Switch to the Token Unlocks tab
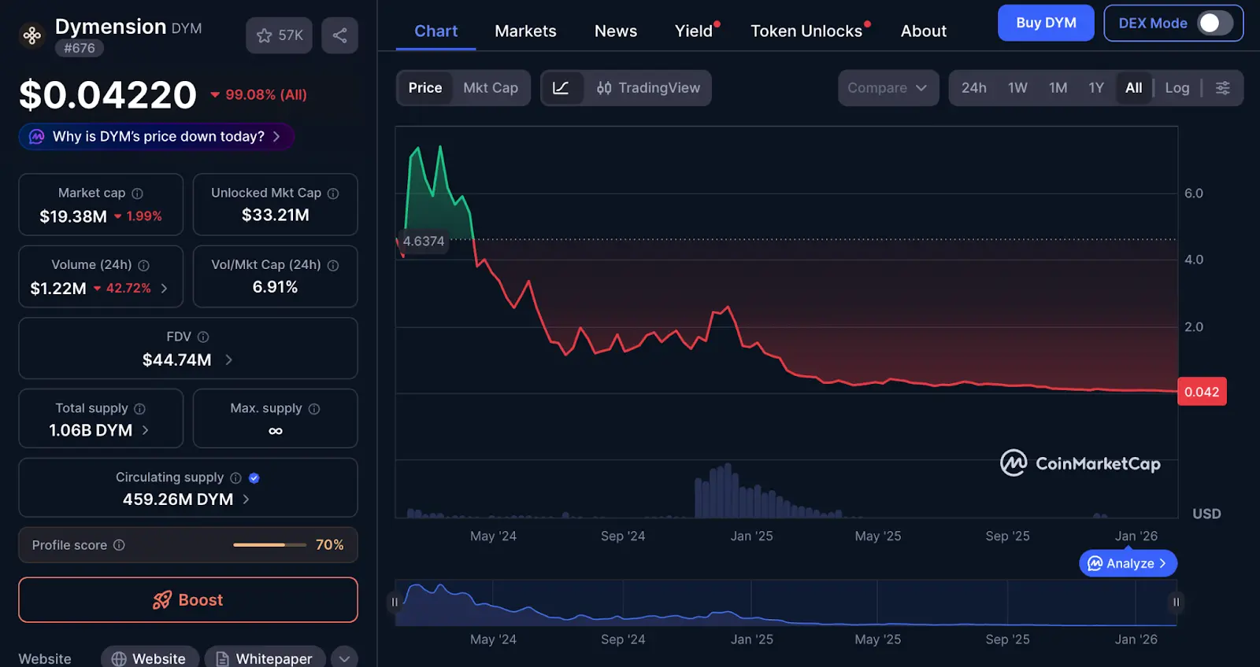This screenshot has height=667, width=1260. click(x=806, y=31)
